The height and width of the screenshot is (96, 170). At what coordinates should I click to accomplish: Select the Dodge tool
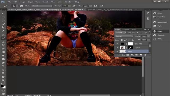(3, 59)
